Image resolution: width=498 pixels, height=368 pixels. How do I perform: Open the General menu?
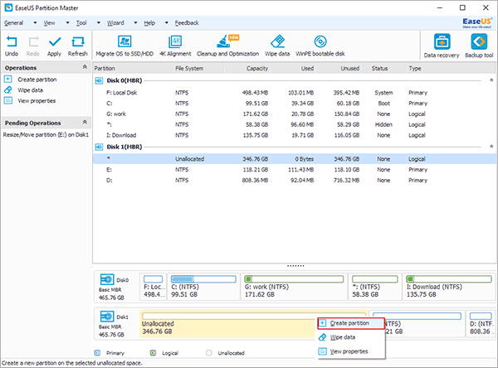point(13,23)
